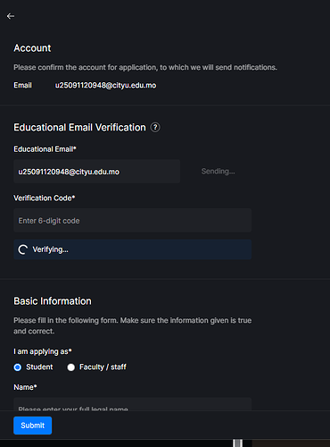The height and width of the screenshot is (447, 330).
Task: Click the full legal name input field
Action: tap(132, 404)
